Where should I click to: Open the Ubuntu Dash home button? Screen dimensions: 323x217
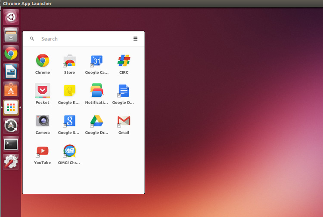point(11,17)
